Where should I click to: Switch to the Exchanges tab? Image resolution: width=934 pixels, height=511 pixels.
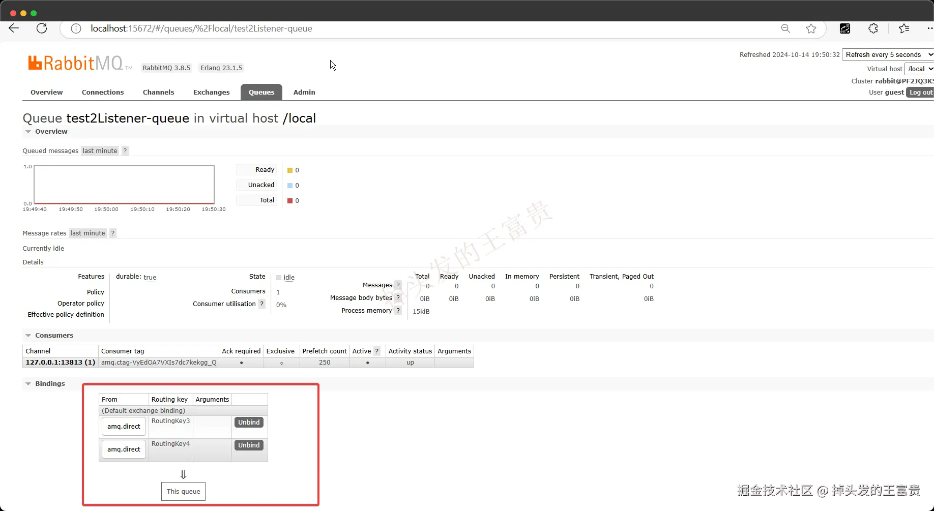(212, 92)
